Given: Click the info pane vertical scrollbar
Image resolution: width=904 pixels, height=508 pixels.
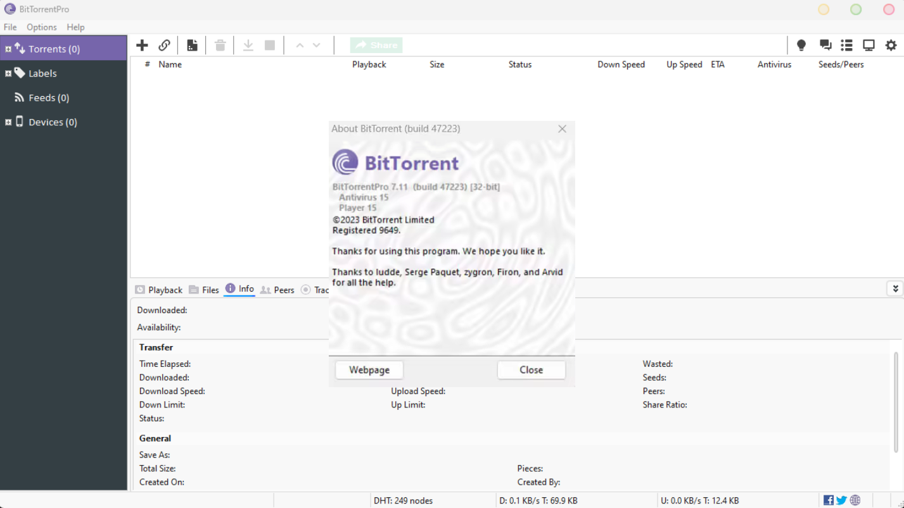Looking at the screenshot, I should pos(896,402).
